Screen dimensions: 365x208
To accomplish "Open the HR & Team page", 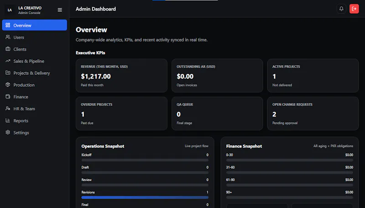I will pyautogui.click(x=35, y=109).
